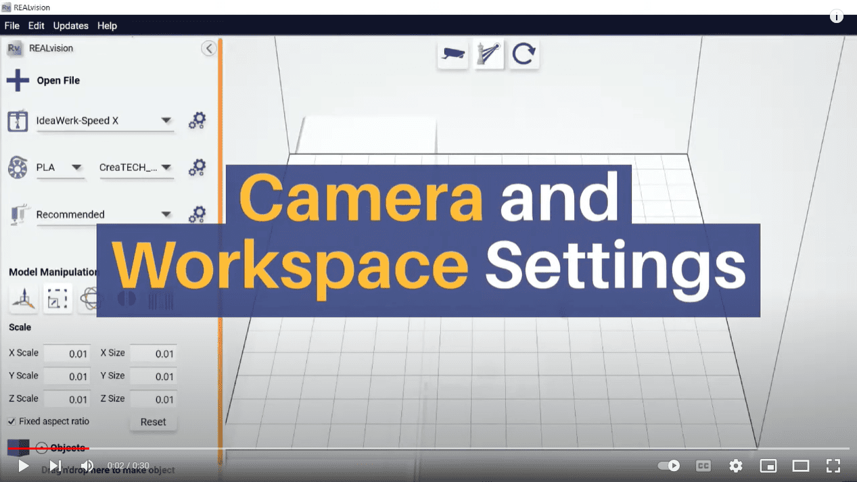Click the refresh view icon
The width and height of the screenshot is (857, 482).
[524, 53]
